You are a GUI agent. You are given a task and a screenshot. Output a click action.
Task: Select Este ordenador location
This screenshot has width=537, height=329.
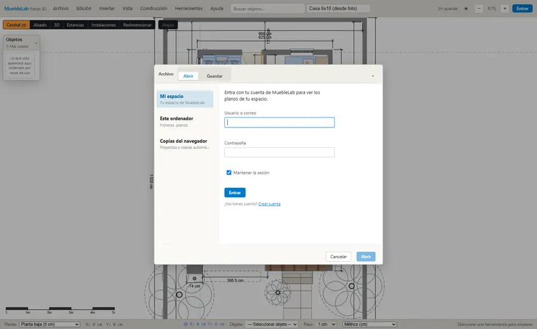[x=185, y=122]
